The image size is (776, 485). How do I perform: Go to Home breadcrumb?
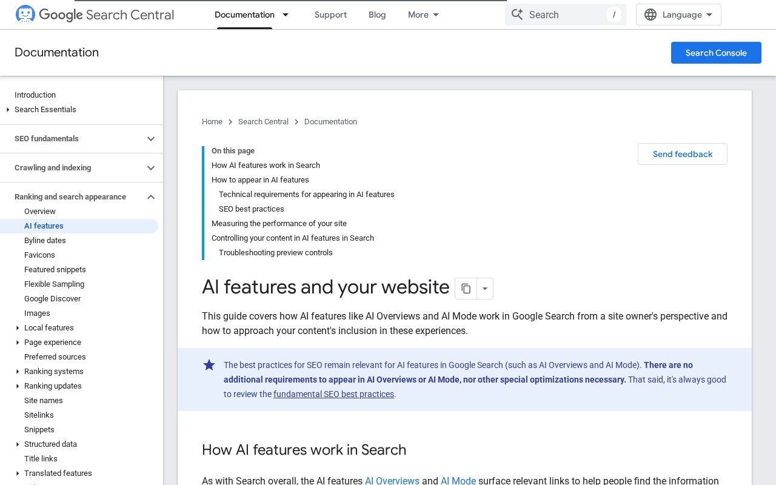tap(212, 122)
